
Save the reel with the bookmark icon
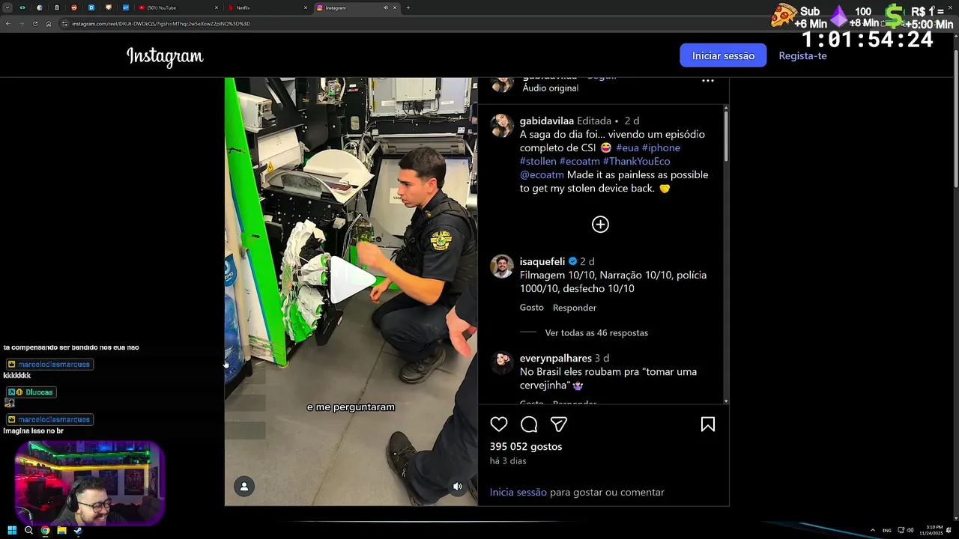707,424
